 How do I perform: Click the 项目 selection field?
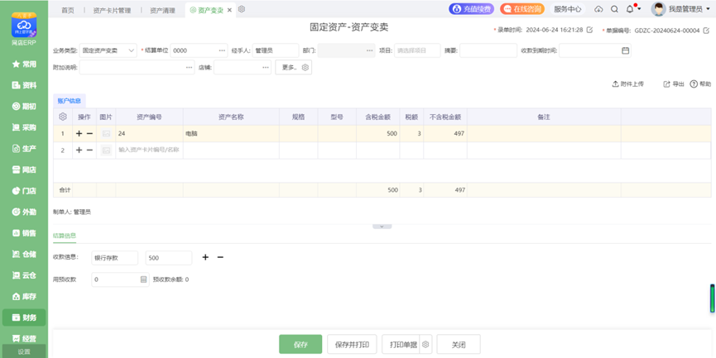pyautogui.click(x=417, y=50)
